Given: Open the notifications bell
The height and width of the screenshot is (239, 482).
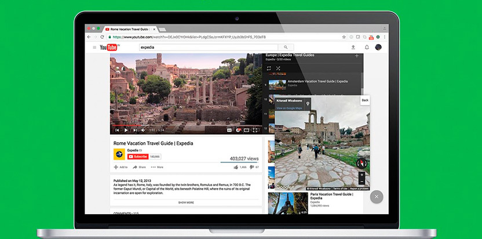Looking at the screenshot, I should [367, 47].
